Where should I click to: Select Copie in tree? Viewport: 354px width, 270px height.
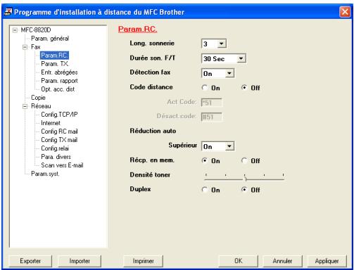tap(38, 98)
